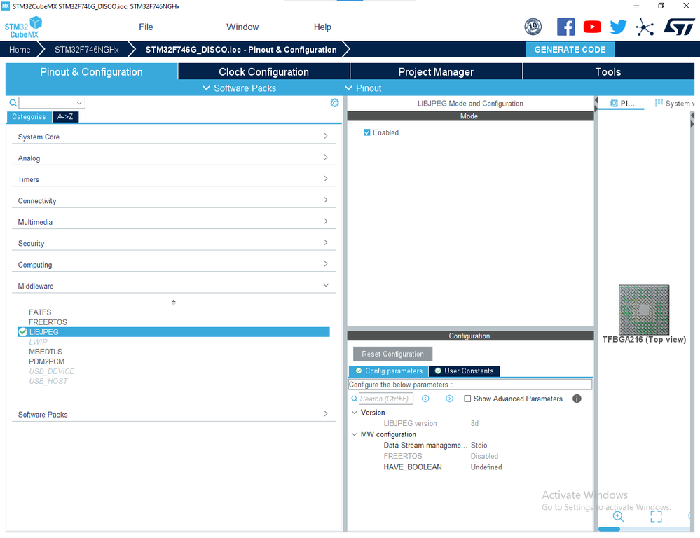Switch to Pinout view tab

622,104
